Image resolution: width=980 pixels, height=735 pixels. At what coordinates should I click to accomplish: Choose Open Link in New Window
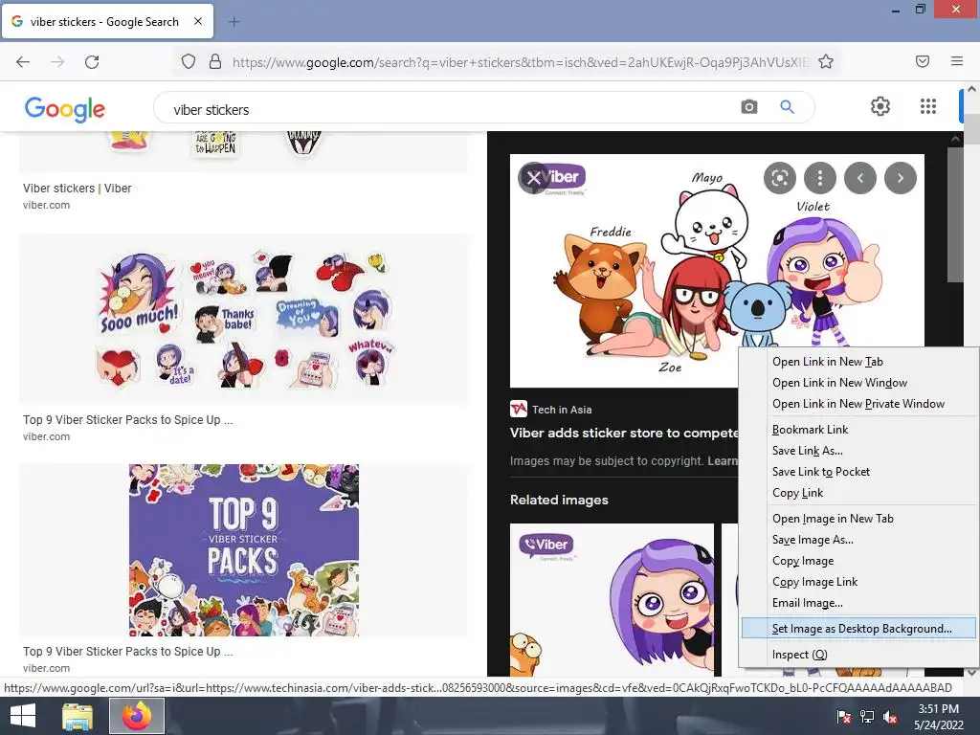[839, 383]
